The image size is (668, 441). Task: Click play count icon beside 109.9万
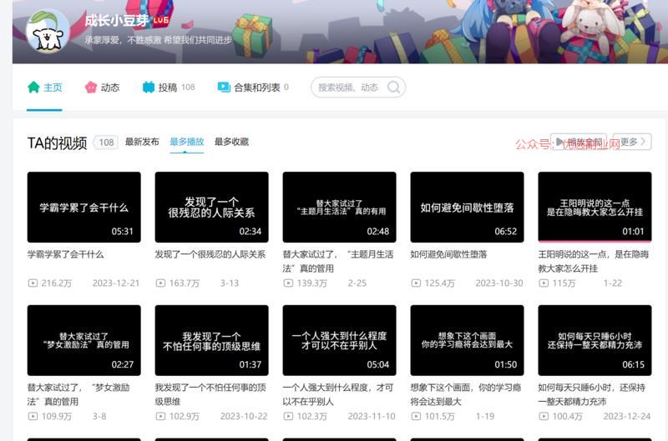[x=33, y=416]
